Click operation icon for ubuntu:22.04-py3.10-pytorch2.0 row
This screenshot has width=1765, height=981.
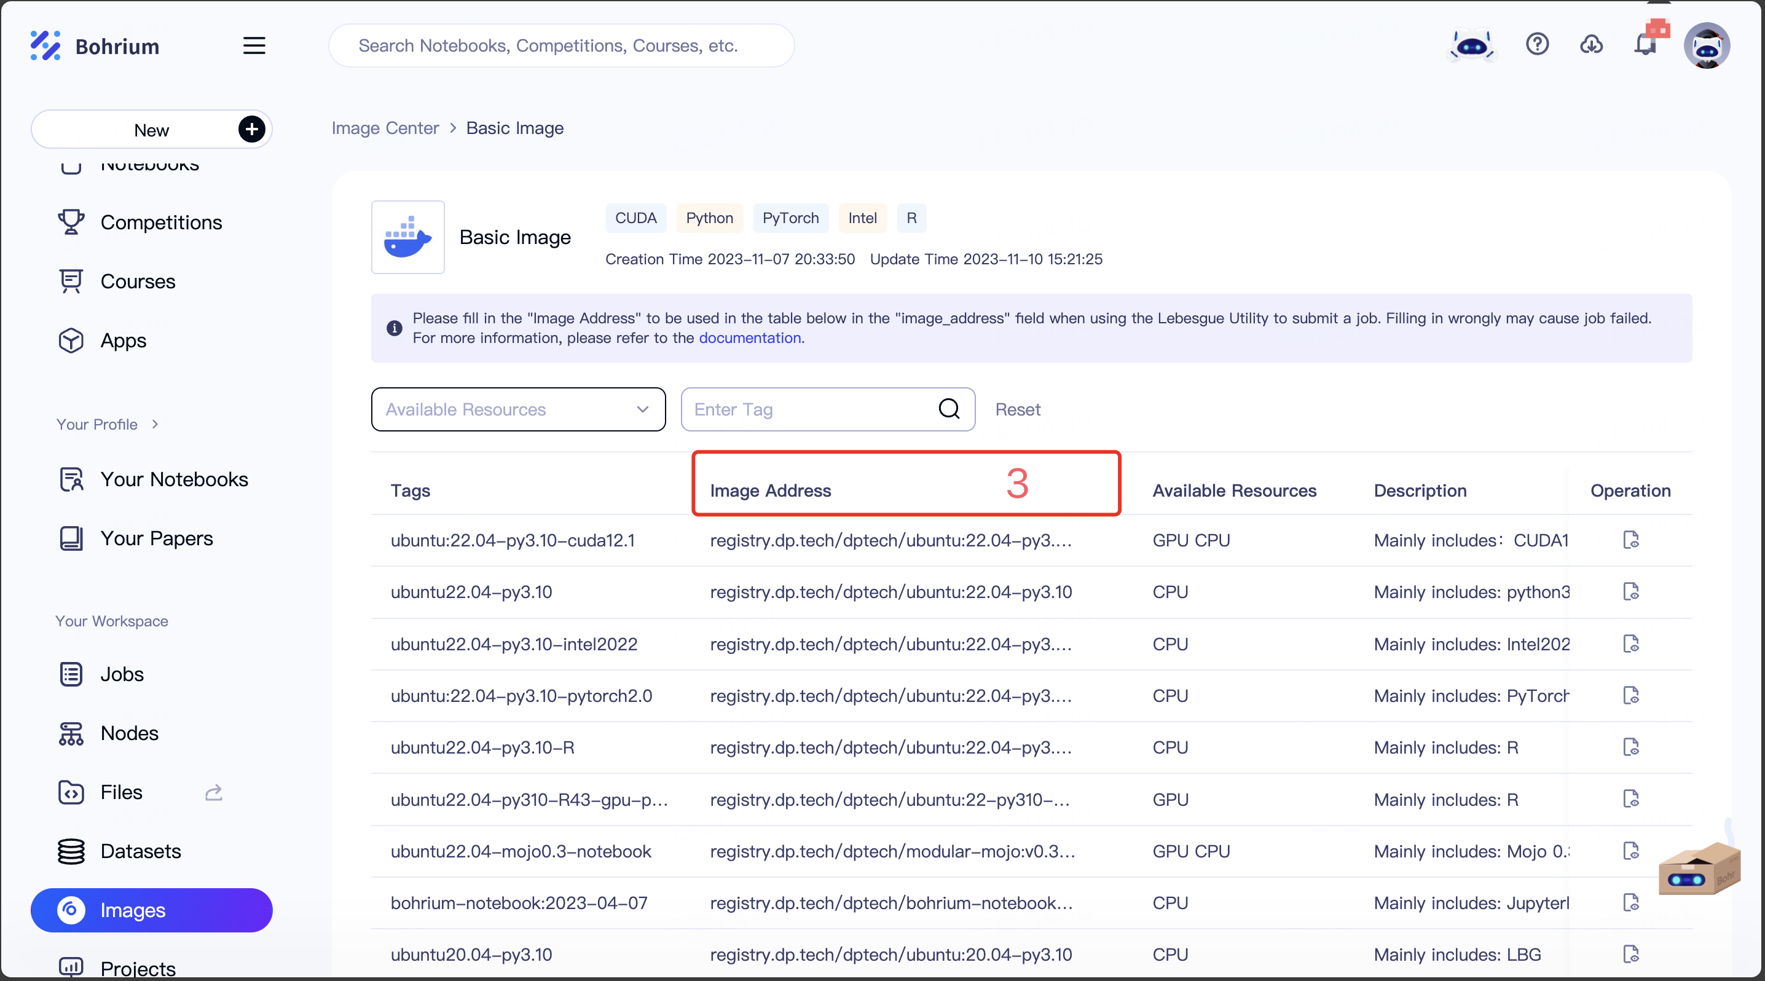pyautogui.click(x=1630, y=695)
